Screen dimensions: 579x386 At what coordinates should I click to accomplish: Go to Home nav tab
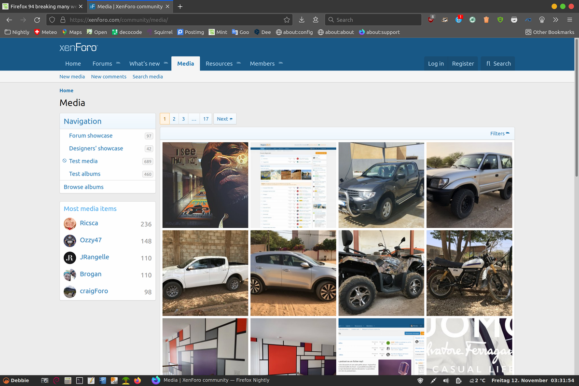(73, 64)
